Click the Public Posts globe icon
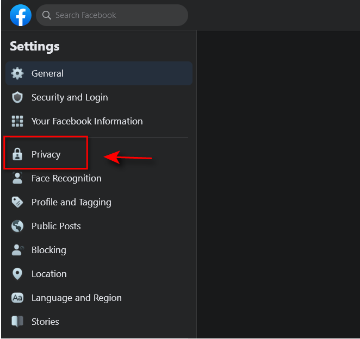 [17, 226]
